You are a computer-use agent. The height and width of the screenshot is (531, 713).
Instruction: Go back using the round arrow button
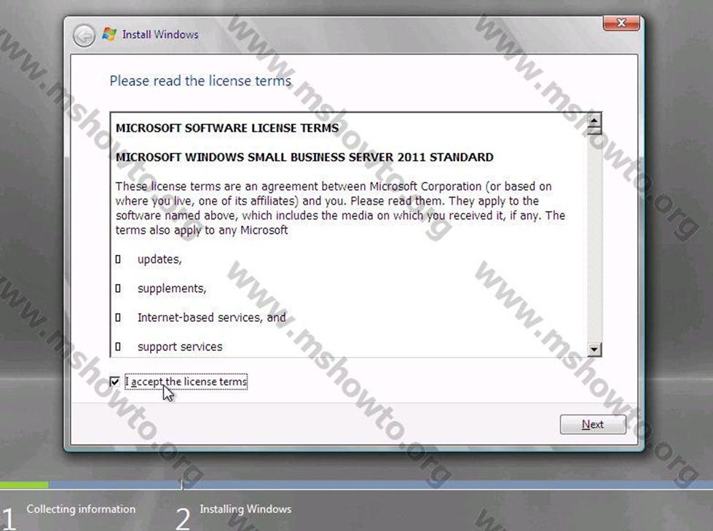[x=84, y=36]
